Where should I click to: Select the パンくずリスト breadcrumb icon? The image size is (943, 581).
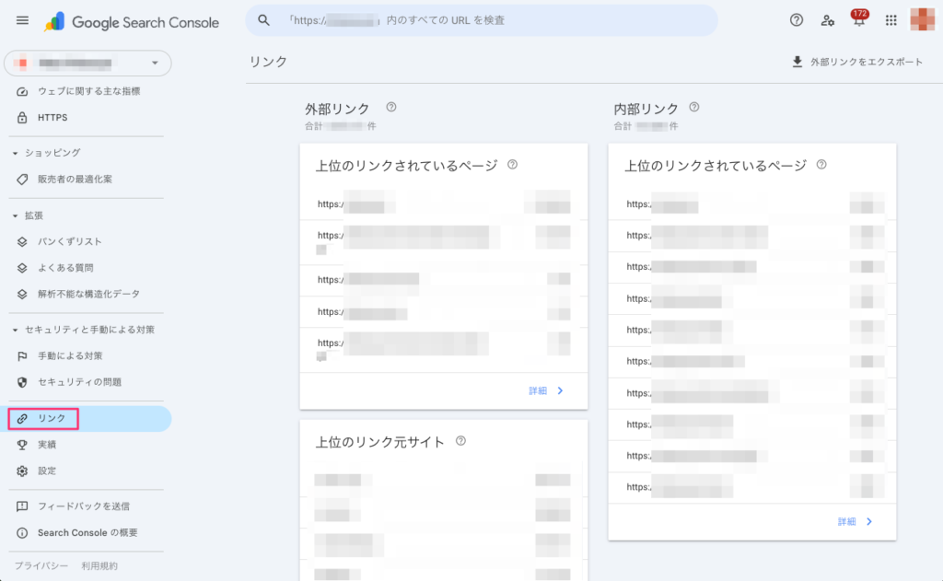pos(20,239)
